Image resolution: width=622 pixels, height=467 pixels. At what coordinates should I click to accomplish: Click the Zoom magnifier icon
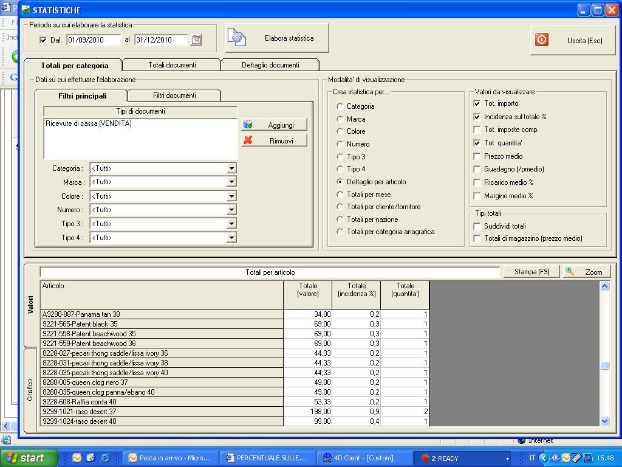coord(570,272)
